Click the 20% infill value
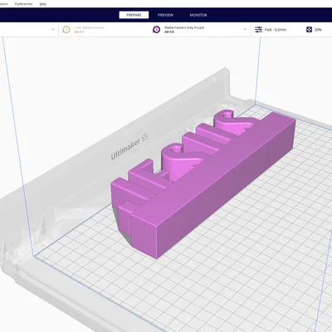 point(318,30)
